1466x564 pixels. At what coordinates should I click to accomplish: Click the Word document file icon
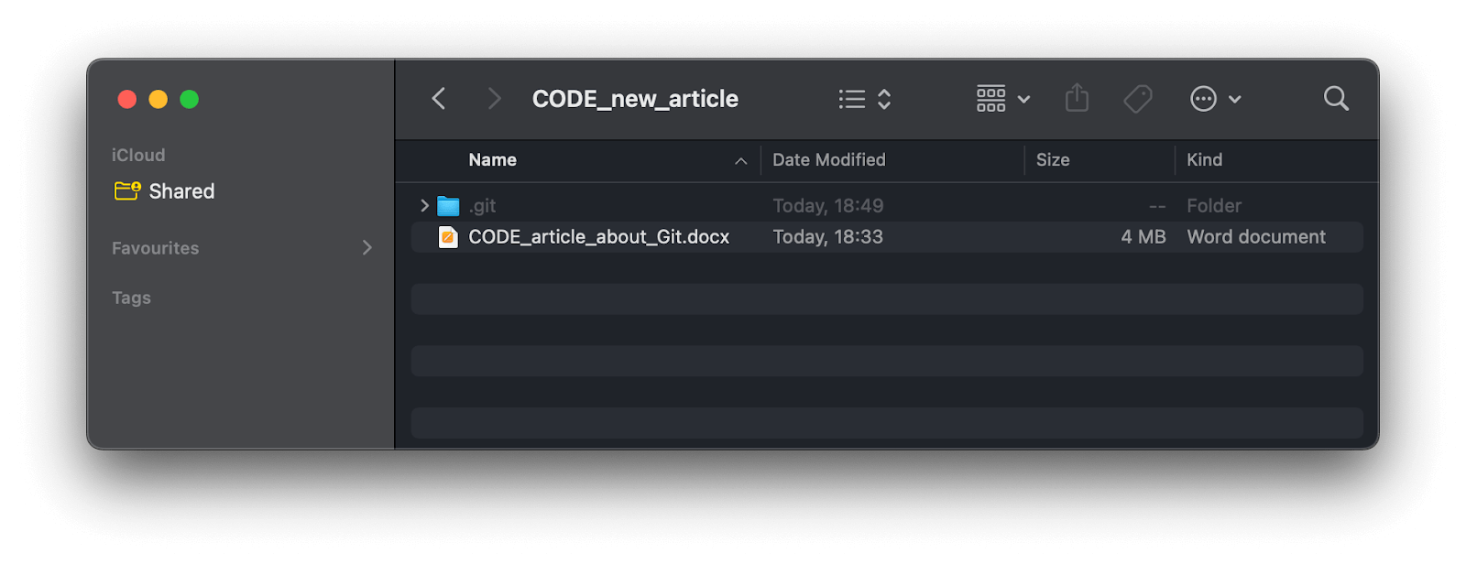click(448, 237)
